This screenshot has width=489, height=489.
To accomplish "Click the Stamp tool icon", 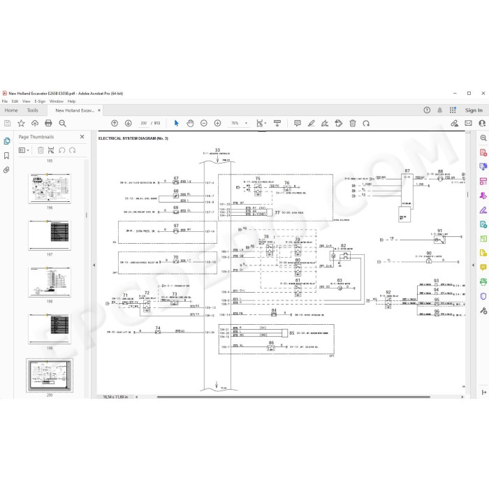I will 338,123.
